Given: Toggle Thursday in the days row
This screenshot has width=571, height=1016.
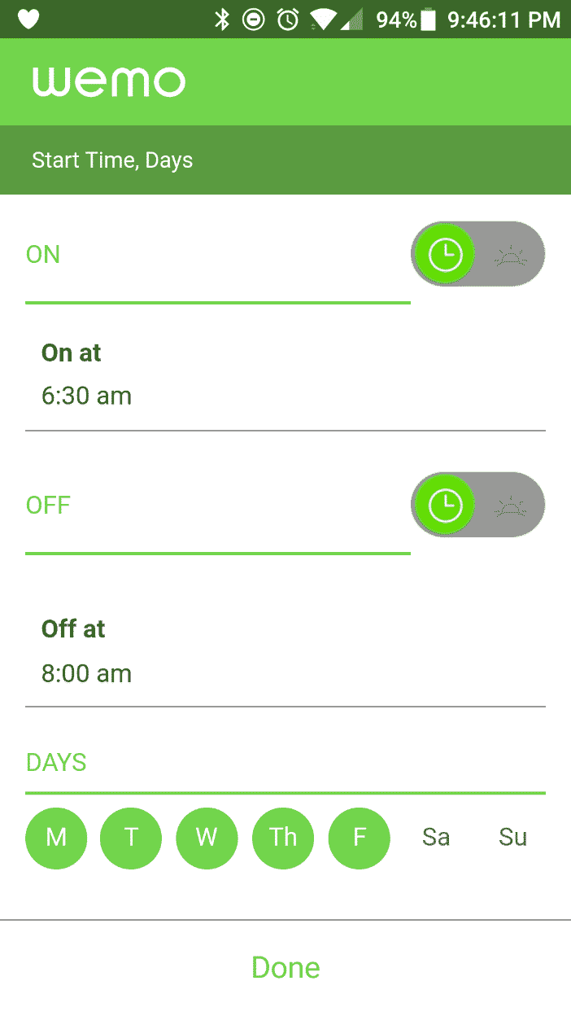Looking at the screenshot, I should pos(283,838).
